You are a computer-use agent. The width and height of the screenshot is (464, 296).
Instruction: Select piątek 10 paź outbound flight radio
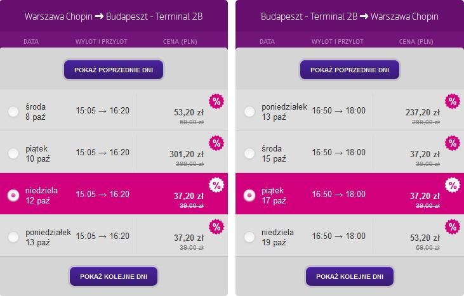point(13,153)
